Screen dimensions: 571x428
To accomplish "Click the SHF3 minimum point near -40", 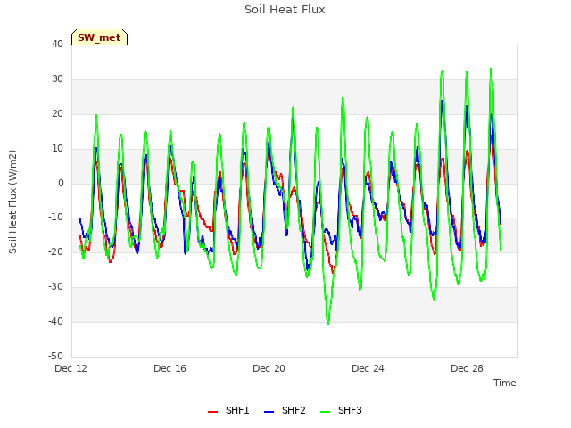I will point(328,324).
